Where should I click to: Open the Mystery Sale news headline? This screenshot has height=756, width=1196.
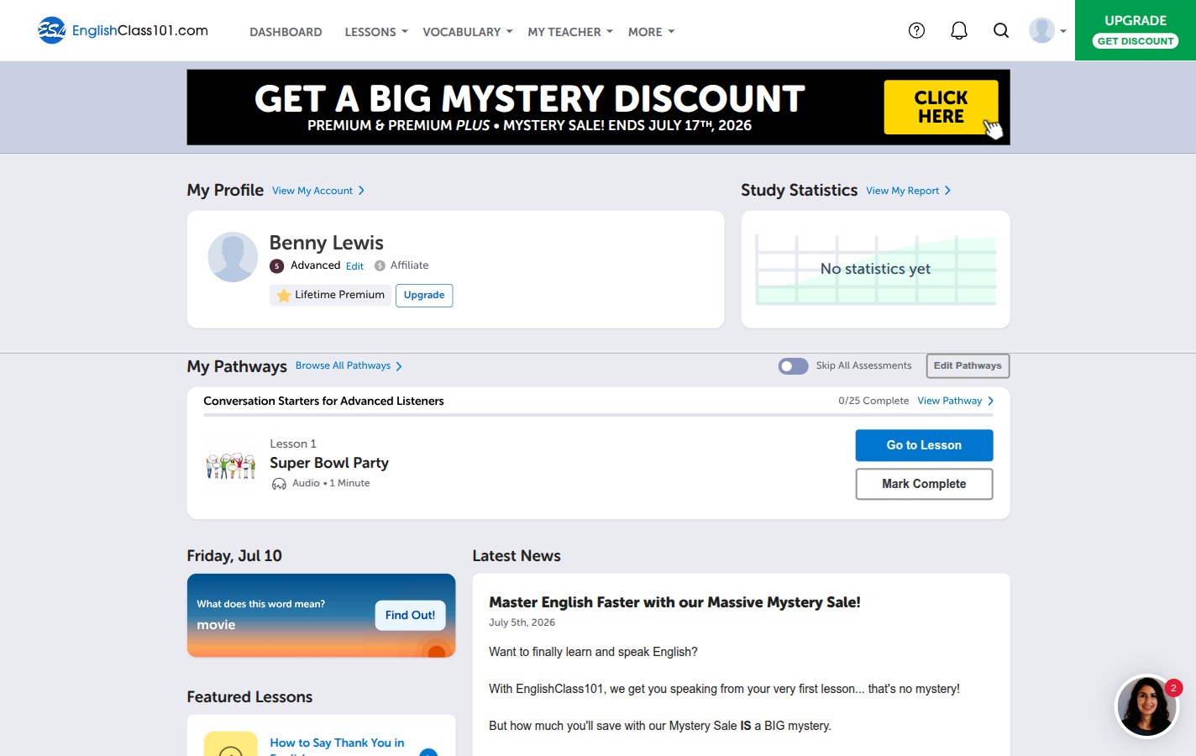[x=674, y=602]
